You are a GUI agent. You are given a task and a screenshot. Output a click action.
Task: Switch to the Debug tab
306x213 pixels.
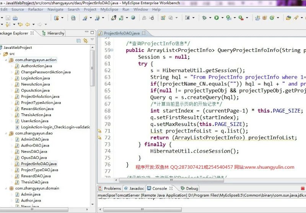189,188
